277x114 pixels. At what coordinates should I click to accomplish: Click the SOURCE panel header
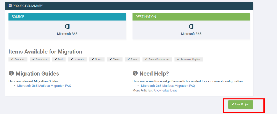(x=67, y=17)
